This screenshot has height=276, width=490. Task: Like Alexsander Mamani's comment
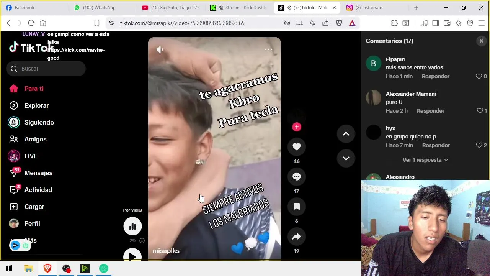click(480, 111)
